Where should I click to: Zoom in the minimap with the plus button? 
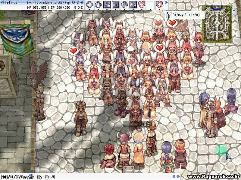point(234,7)
